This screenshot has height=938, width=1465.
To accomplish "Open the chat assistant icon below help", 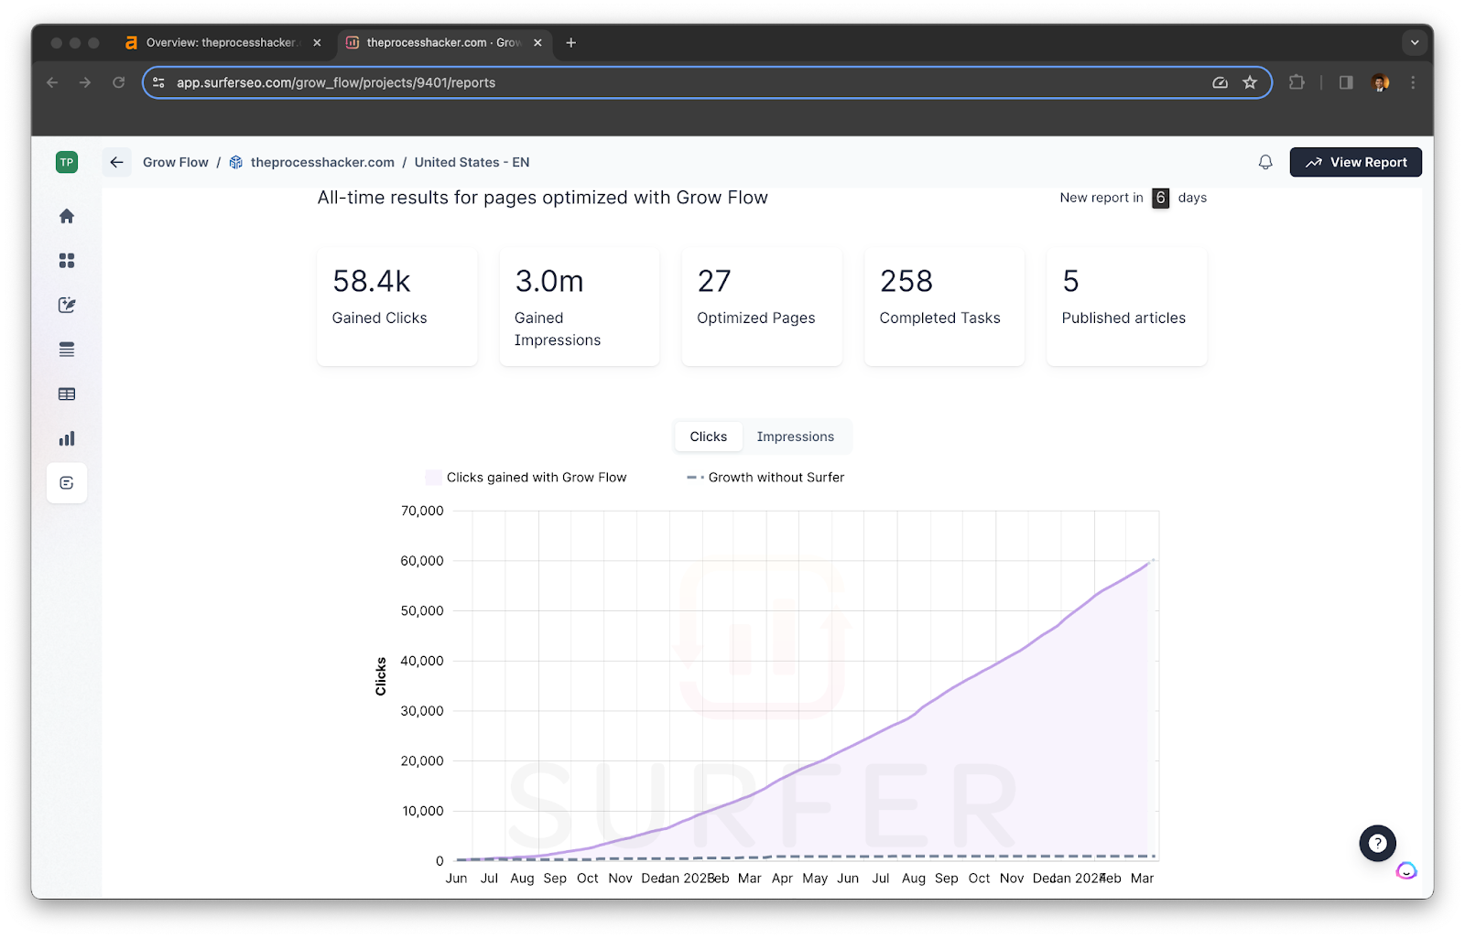I will point(1406,870).
